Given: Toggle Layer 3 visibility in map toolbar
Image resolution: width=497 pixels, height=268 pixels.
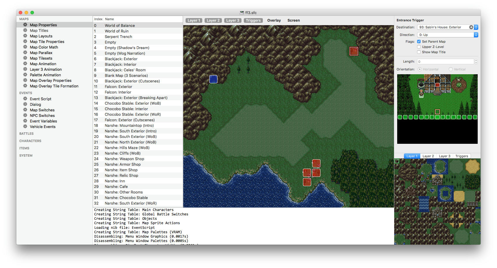Looking at the screenshot, I should click(233, 20).
